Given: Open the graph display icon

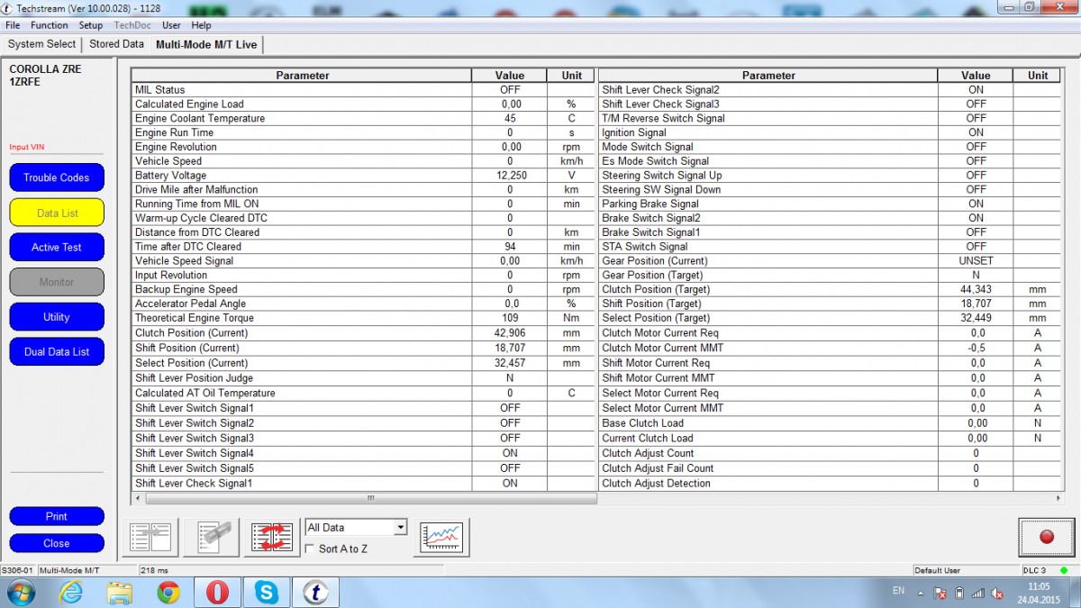Looking at the screenshot, I should 442,537.
